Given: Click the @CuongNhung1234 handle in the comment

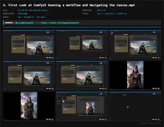Looking at the screenshot, I should click(24, 23).
